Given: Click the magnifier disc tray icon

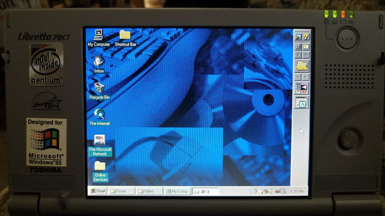Looking at the screenshot, I should pos(260,192).
